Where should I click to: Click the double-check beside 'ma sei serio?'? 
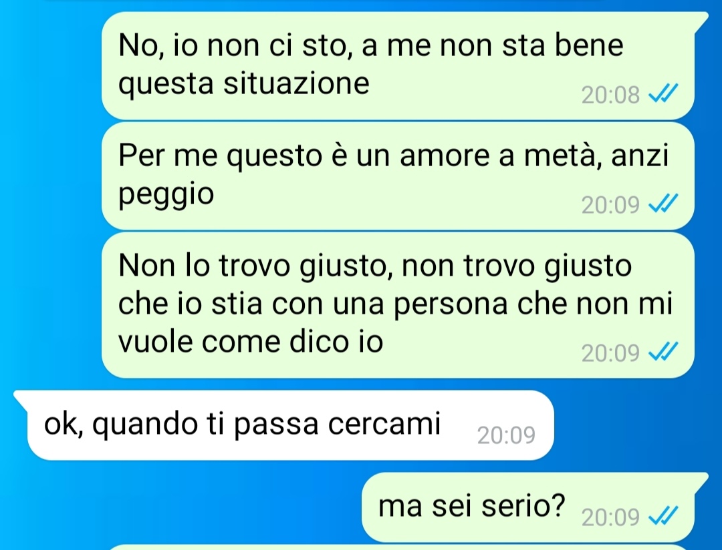point(663,517)
